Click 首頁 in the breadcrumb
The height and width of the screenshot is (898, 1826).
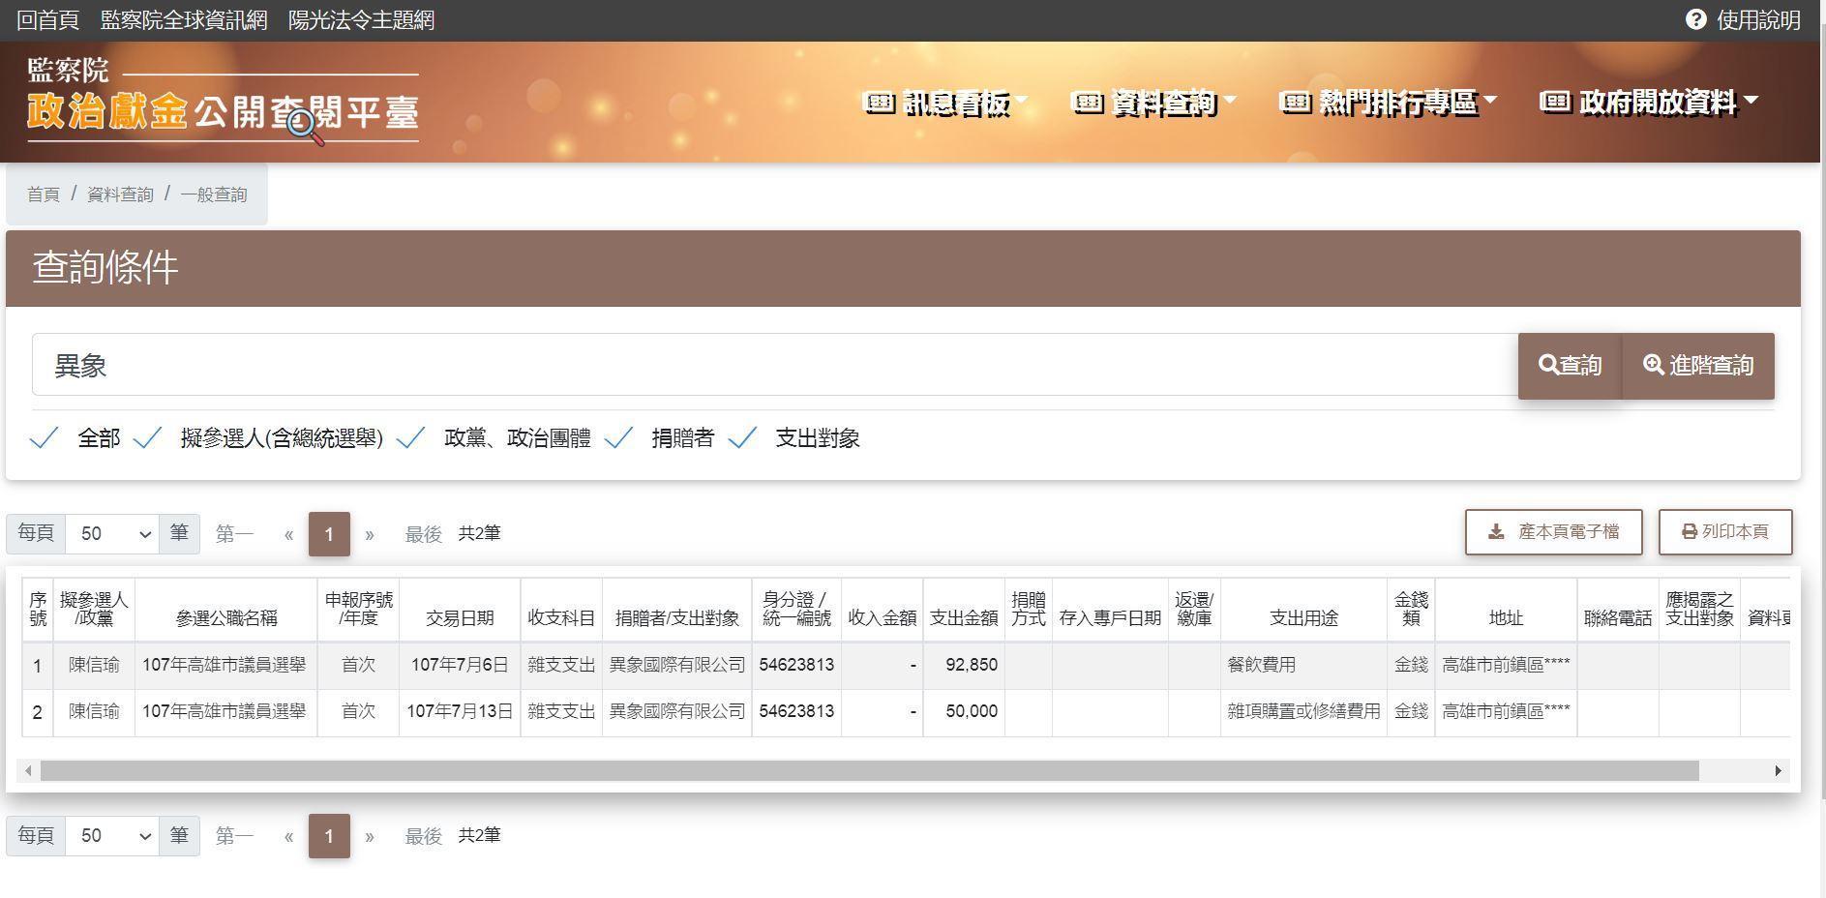[43, 195]
